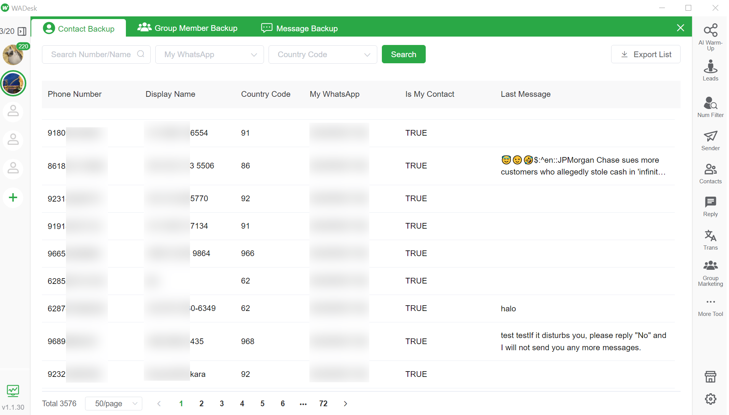Jump to page 72 of results

[323, 403]
